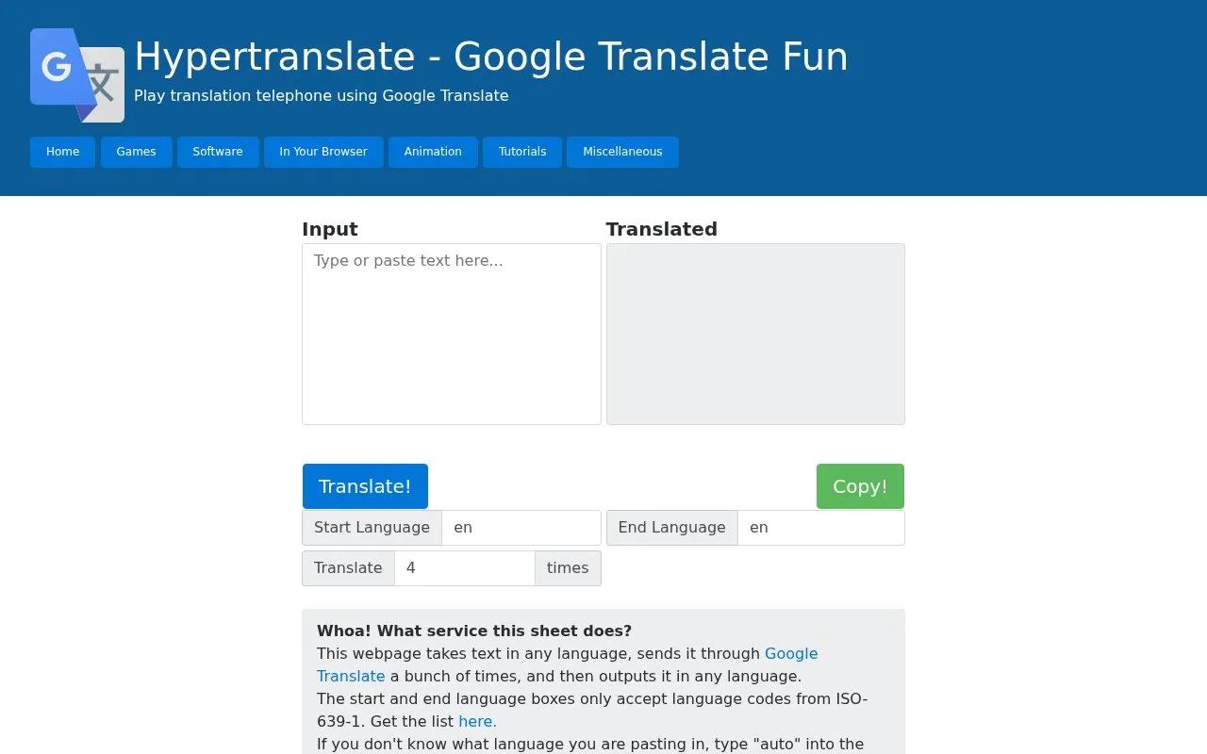Screen dimensions: 1207x754
Task: Open the Miscellaneous menu item
Action: click(622, 152)
